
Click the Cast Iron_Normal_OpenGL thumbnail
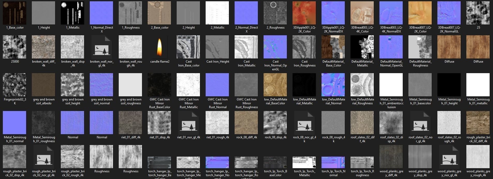coord(275,47)
